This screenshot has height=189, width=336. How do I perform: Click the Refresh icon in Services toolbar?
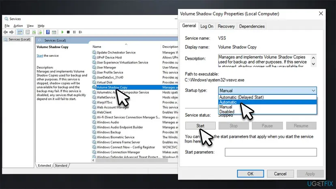[x=34, y=32]
